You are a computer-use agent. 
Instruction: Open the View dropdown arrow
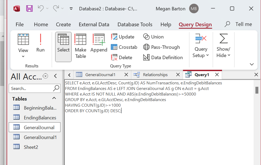point(23,56)
